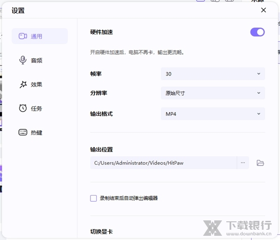
Task: Click the 输出位置 heading text
Action: [x=101, y=149]
